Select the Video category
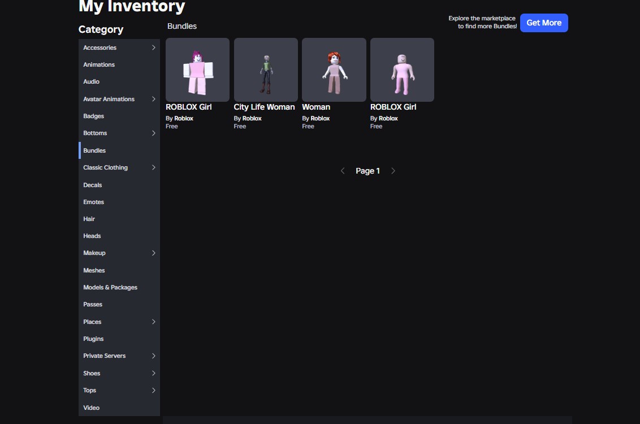This screenshot has width=640, height=424. 119,408
